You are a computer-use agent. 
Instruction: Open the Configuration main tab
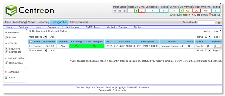[59, 22]
